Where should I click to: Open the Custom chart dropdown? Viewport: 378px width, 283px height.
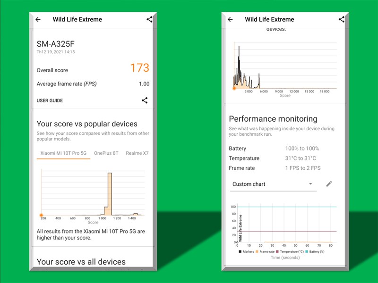click(273, 184)
